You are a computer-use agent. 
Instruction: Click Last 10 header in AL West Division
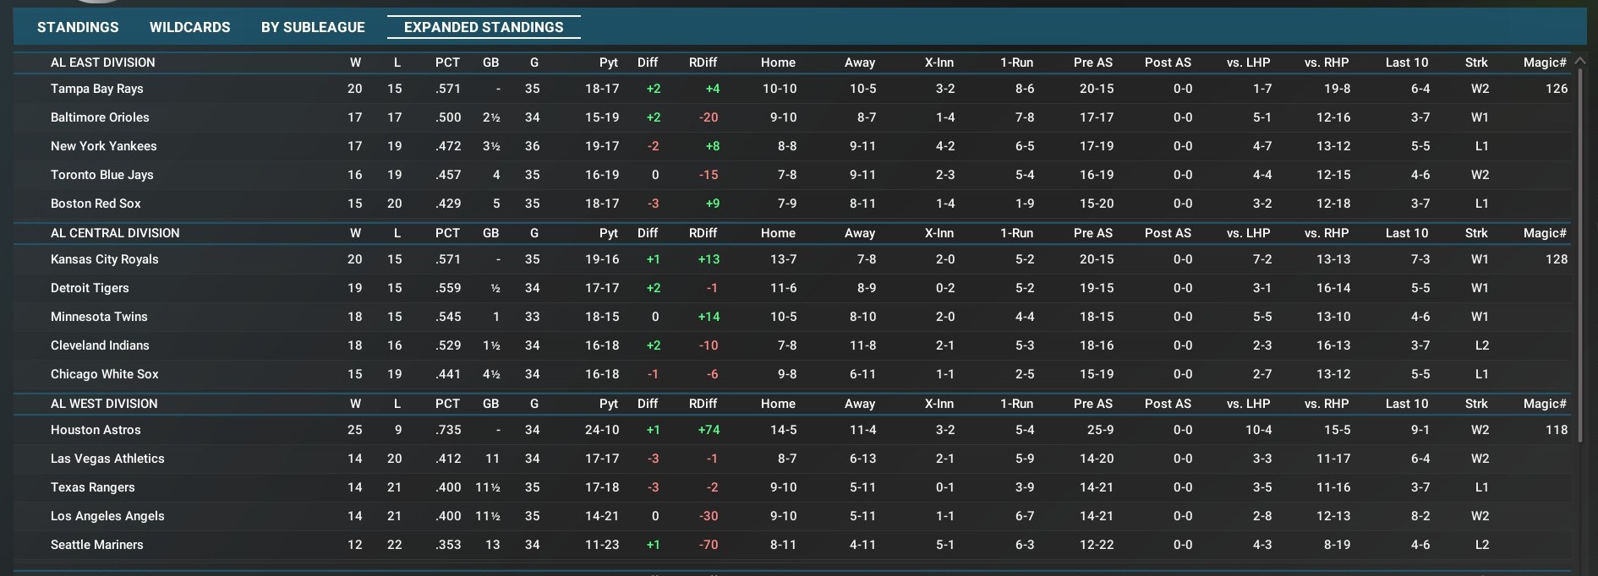[x=1406, y=404]
